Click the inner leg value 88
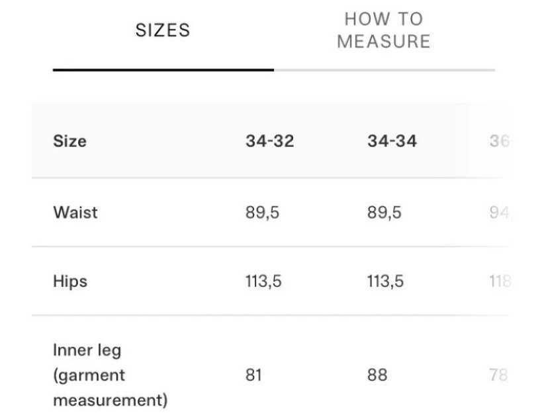Image resolution: width=548 pixels, height=413 pixels. [377, 375]
